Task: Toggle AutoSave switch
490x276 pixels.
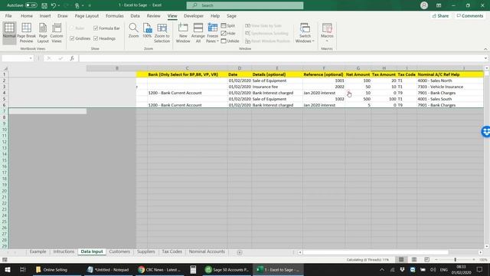Action: click(x=31, y=5)
